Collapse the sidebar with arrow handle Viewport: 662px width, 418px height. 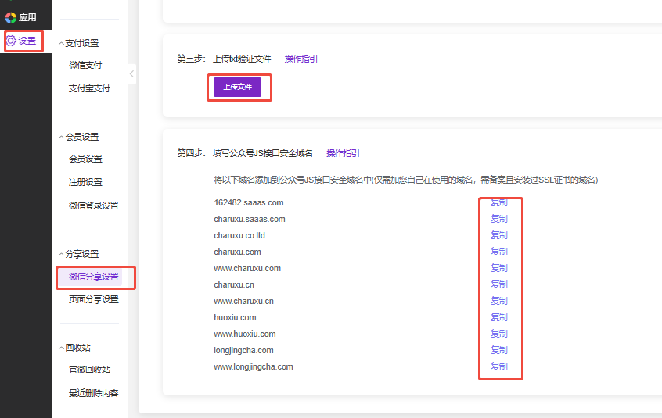pyautogui.click(x=132, y=74)
